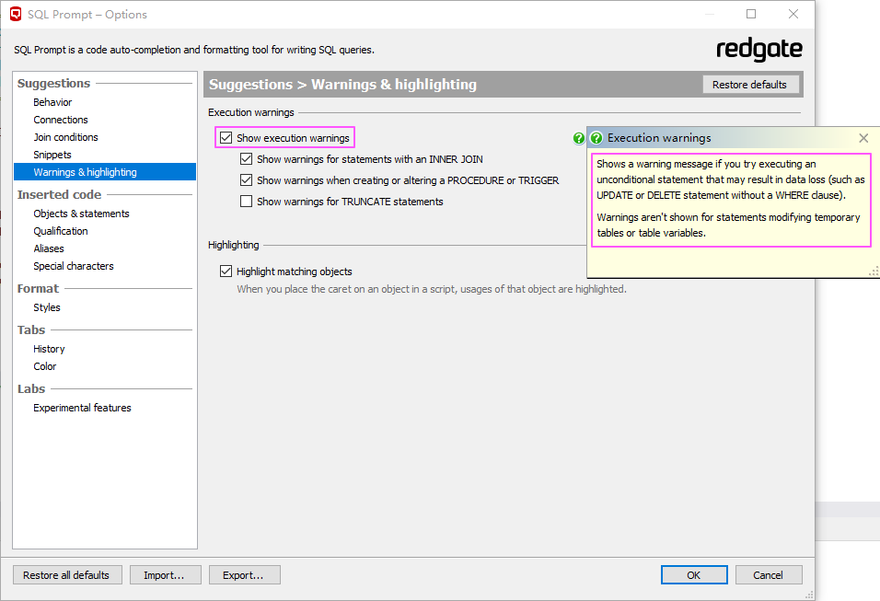880x601 pixels.
Task: Click the Highlighting group label
Action: pos(234,245)
